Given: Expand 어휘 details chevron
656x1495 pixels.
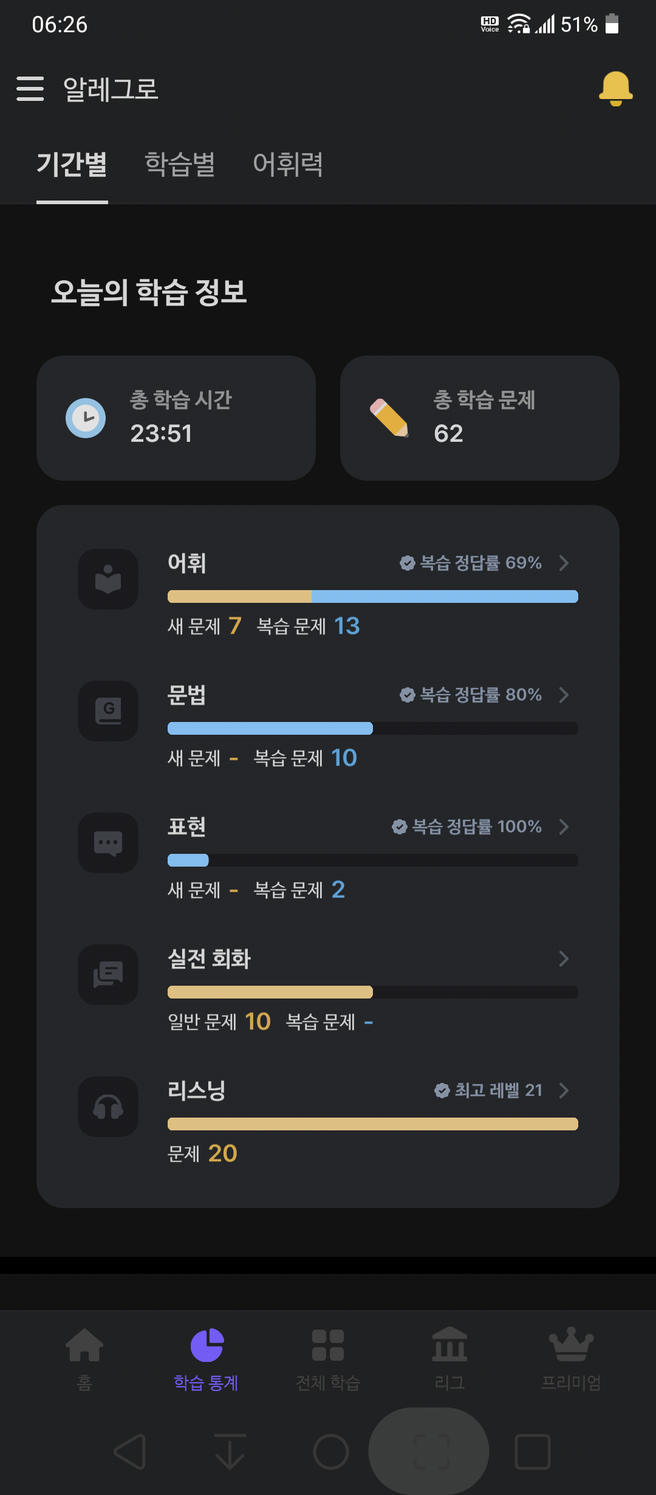Looking at the screenshot, I should tap(564, 563).
